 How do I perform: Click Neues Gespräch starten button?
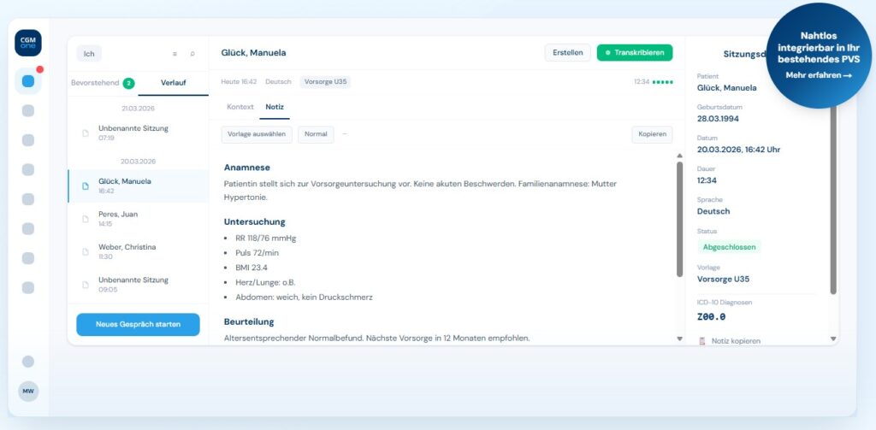tap(138, 325)
